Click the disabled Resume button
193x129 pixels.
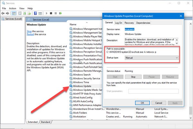pos(170,77)
